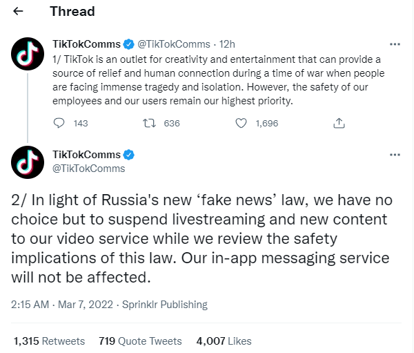Click the Sprinklr Publishing source label

pyautogui.click(x=164, y=304)
